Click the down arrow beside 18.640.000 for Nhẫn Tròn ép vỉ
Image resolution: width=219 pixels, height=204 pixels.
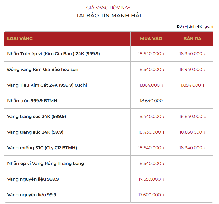point(164,54)
